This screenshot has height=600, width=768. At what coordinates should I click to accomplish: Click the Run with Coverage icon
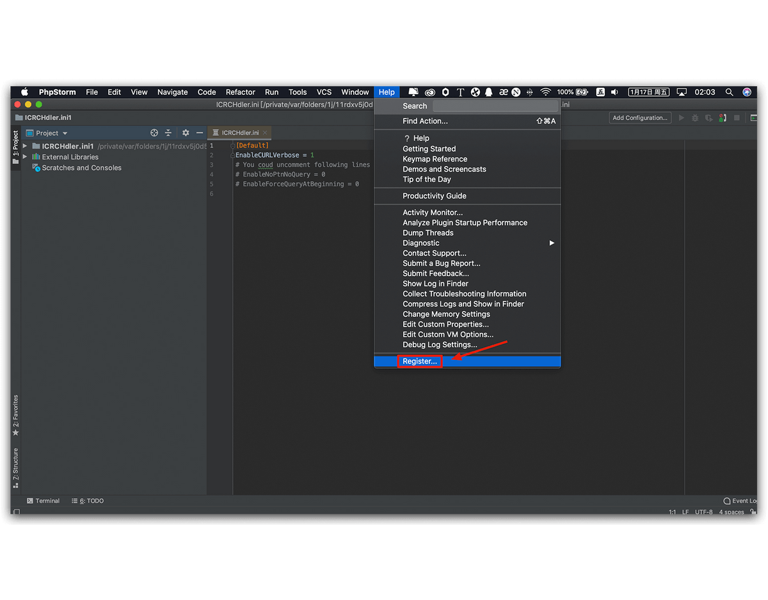coord(708,118)
